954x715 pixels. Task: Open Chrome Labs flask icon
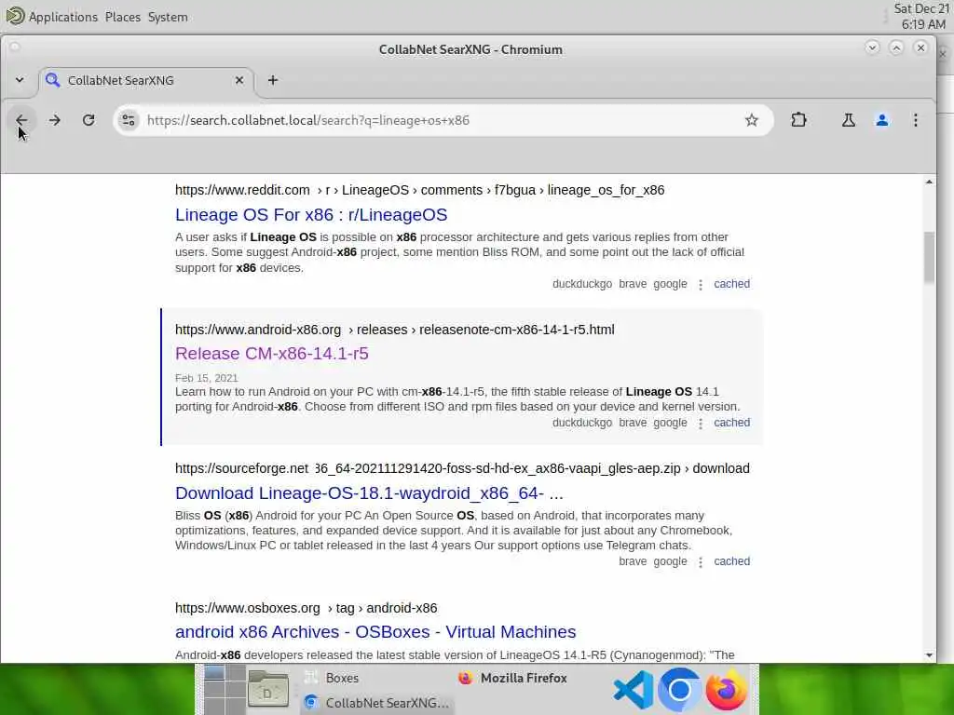click(848, 120)
